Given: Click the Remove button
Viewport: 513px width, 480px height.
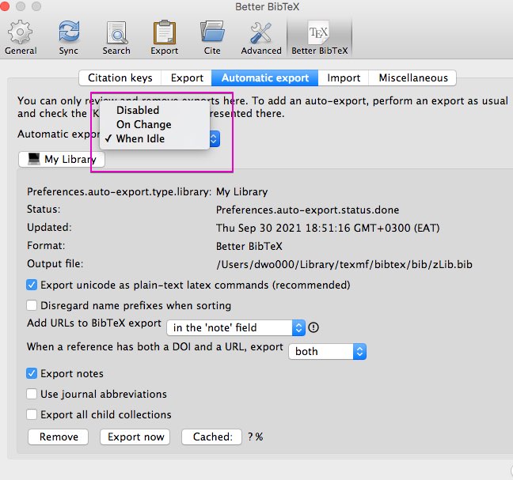Looking at the screenshot, I should [x=59, y=437].
